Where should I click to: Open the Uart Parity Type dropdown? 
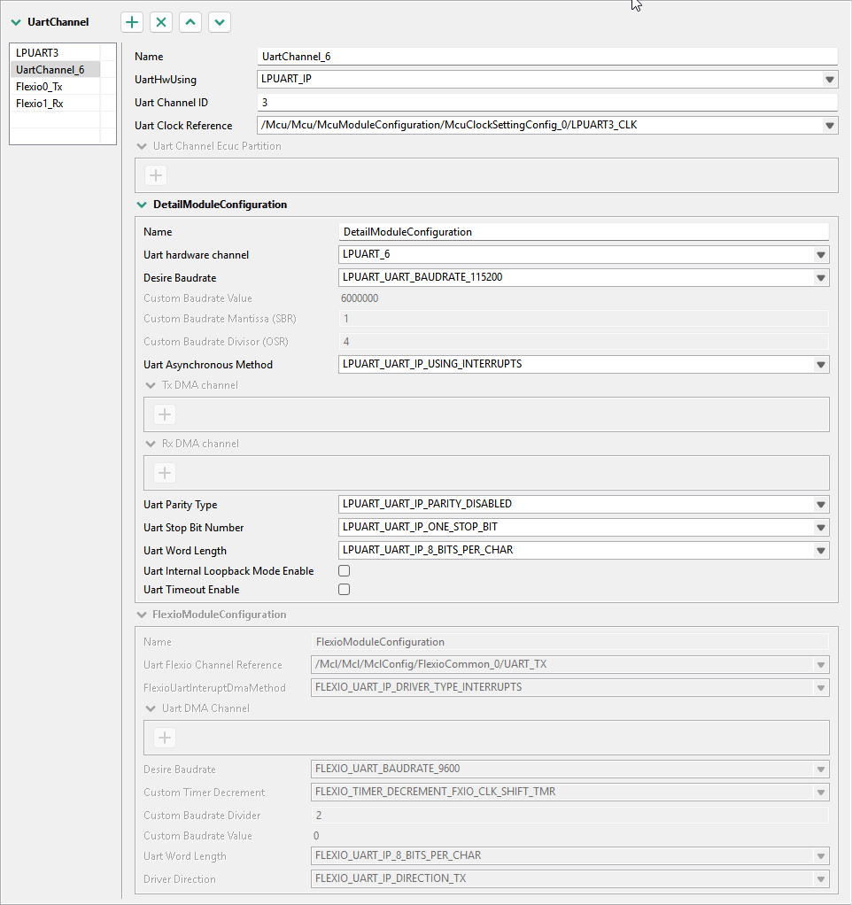point(821,505)
